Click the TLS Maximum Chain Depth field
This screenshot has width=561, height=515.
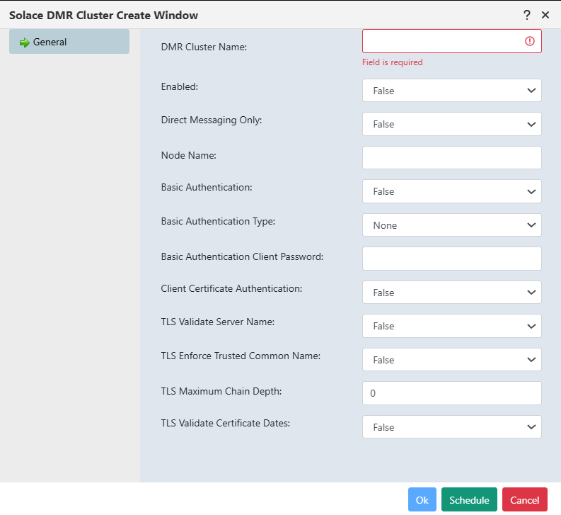452,393
